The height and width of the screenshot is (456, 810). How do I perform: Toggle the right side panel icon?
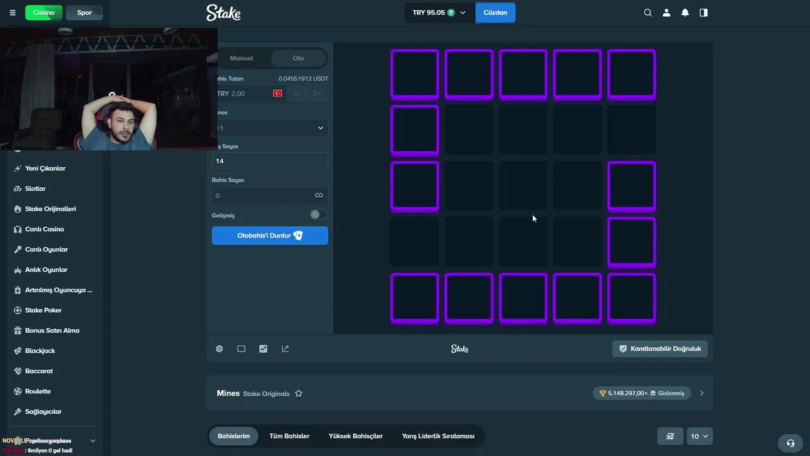704,13
